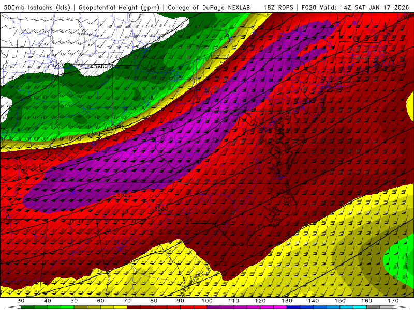Click the 5580 height contour label

(x=161, y=209)
